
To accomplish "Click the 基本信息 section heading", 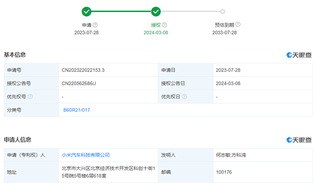I will click(x=15, y=55).
